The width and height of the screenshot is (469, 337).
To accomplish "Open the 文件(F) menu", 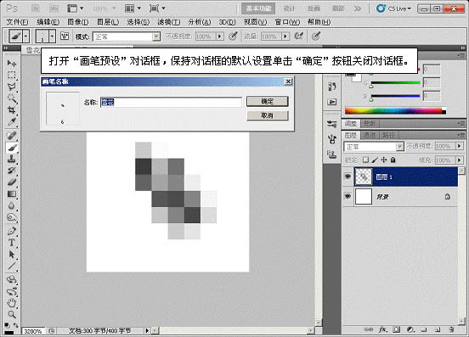I will 17,22.
